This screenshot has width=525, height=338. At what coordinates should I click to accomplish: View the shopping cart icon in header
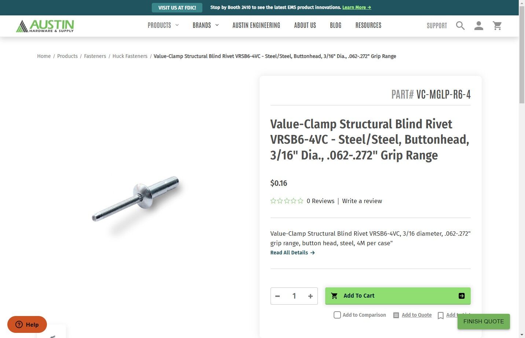(497, 26)
